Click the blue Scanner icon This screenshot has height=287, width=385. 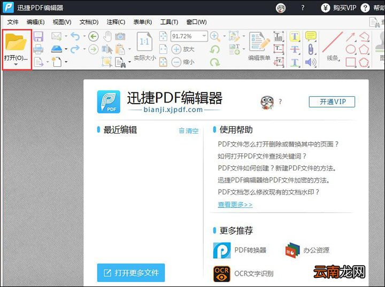[x=57, y=49]
